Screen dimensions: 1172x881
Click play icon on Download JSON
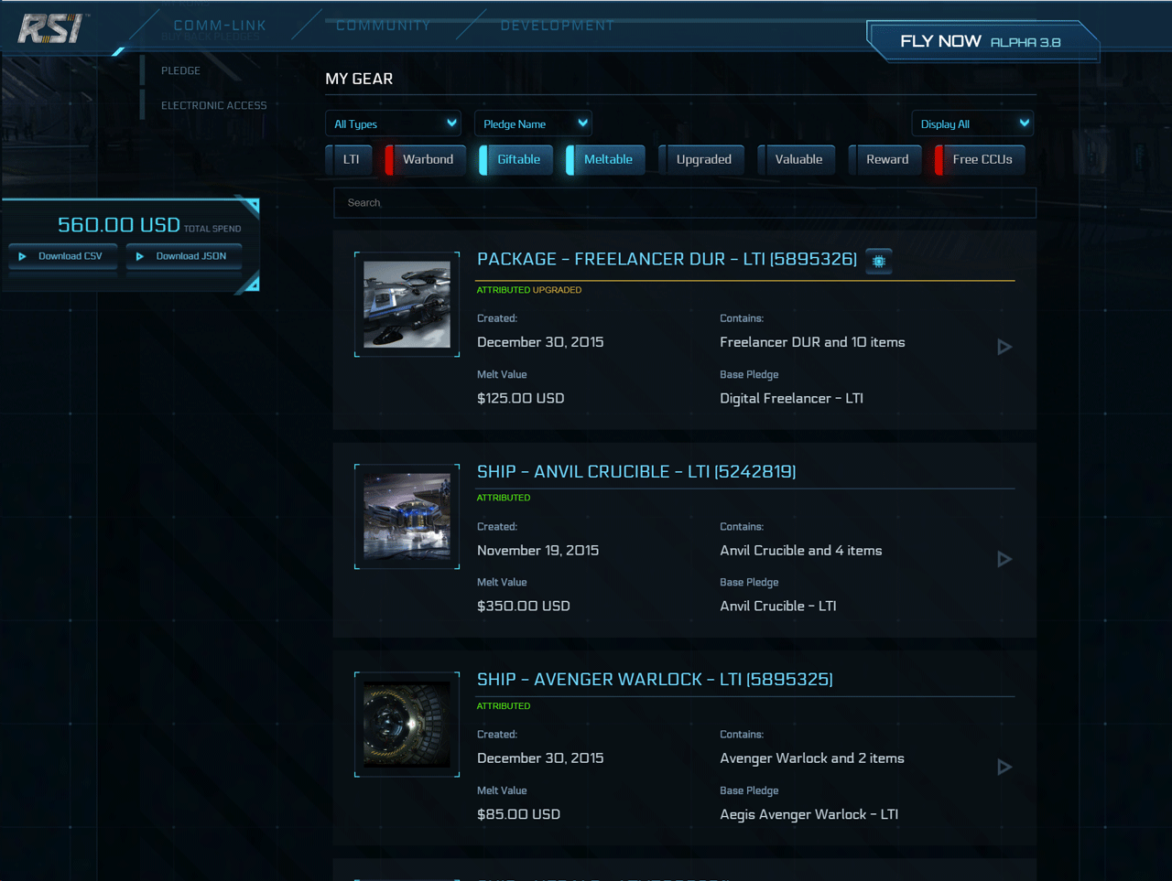click(139, 256)
